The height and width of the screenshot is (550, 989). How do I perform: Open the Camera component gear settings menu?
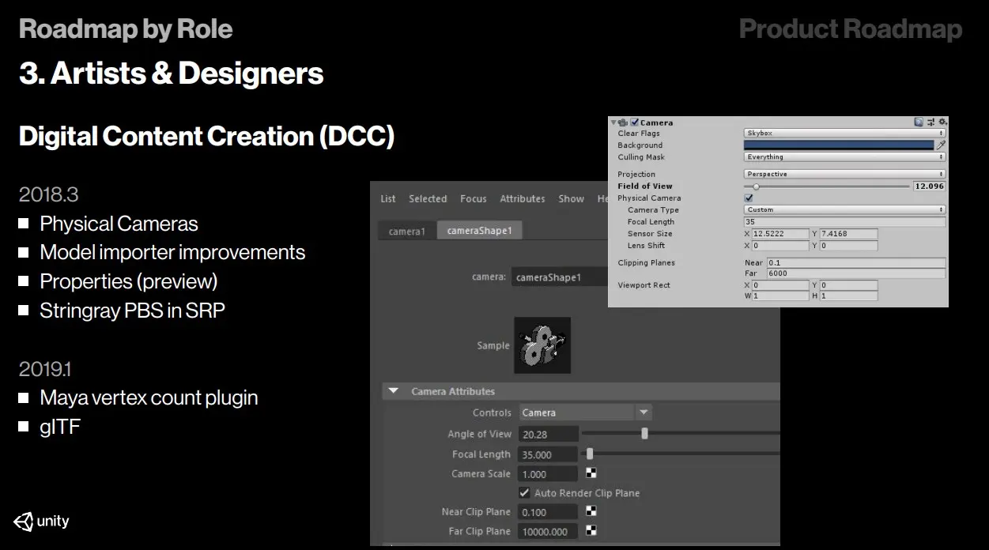942,122
